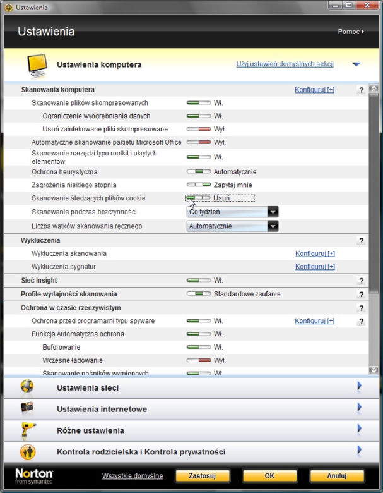Image resolution: width=383 pixels, height=493 pixels.
Task: Click the Wykluczenia skanowania row text
Action: [x=69, y=253]
